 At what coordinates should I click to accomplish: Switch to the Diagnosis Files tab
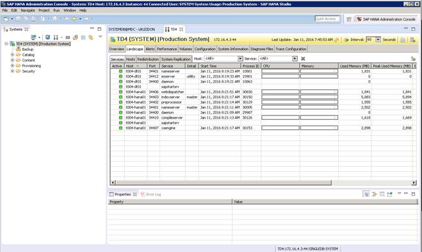[x=262, y=49]
